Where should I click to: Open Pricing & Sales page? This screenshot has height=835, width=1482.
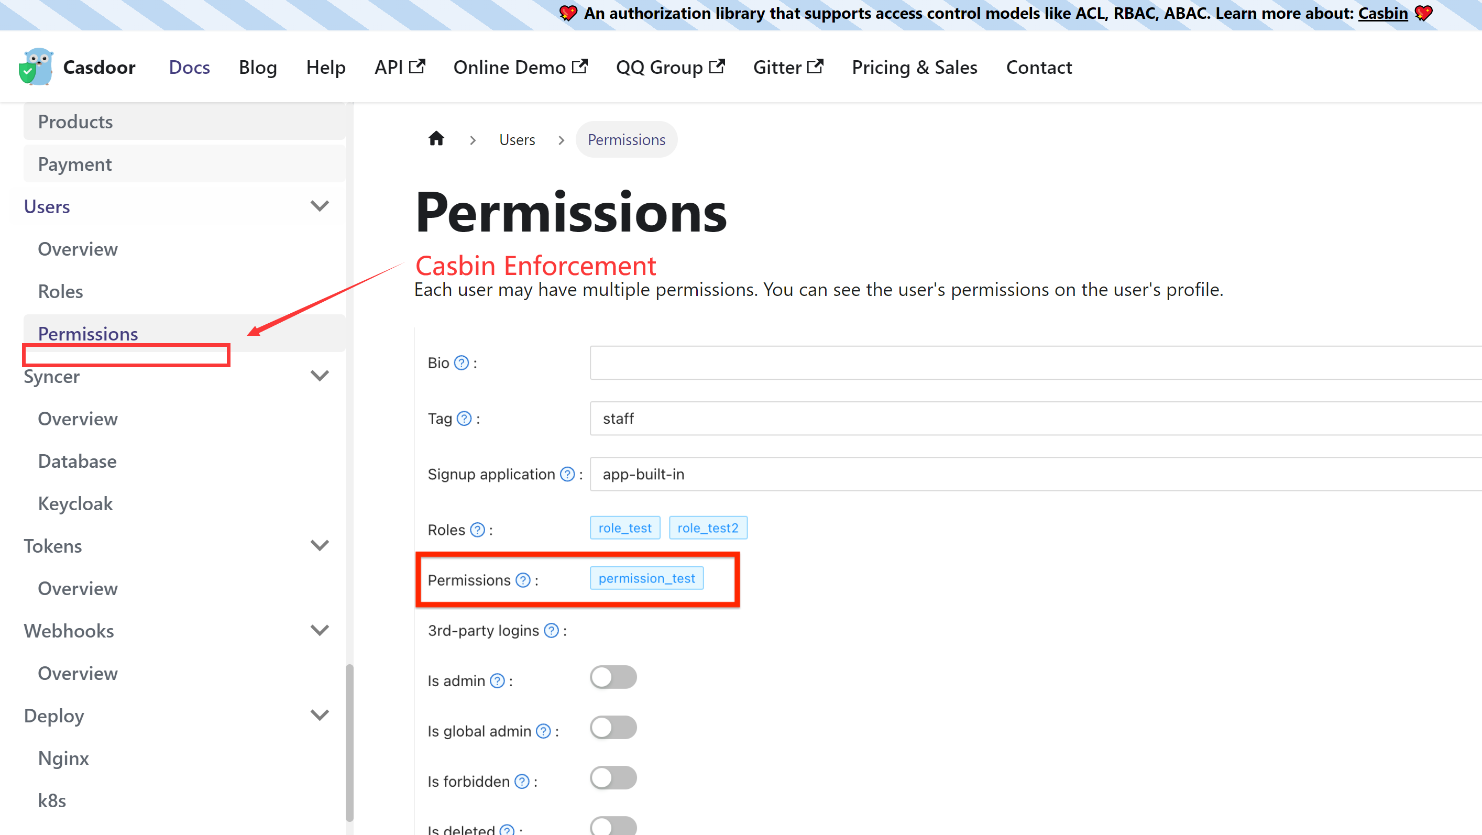coord(914,67)
